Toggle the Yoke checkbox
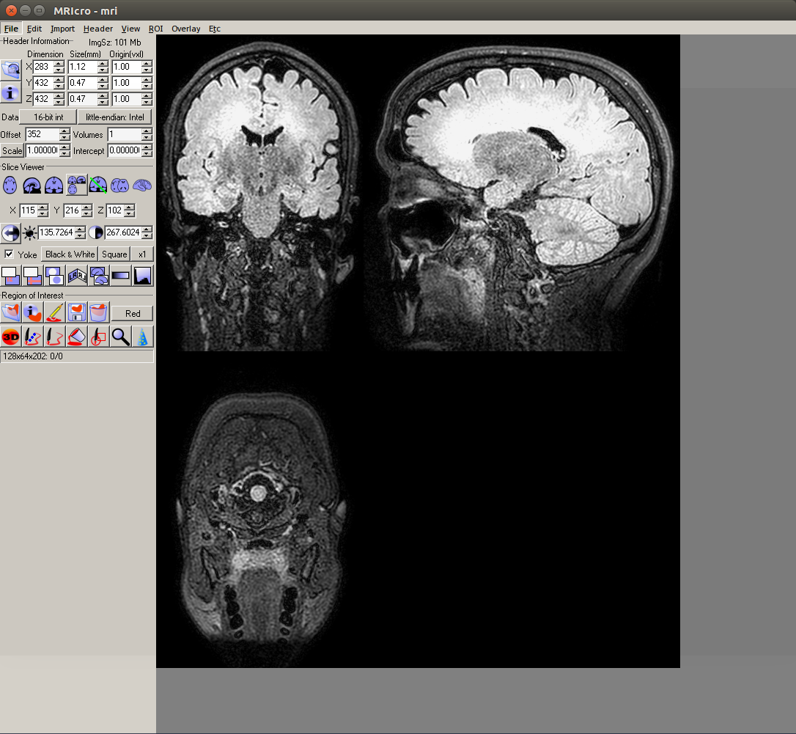Viewport: 796px width, 734px height. click(7, 254)
